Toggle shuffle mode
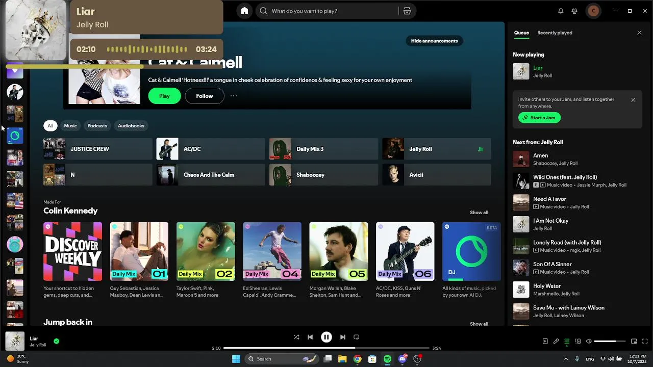This screenshot has width=653, height=367. click(x=296, y=337)
